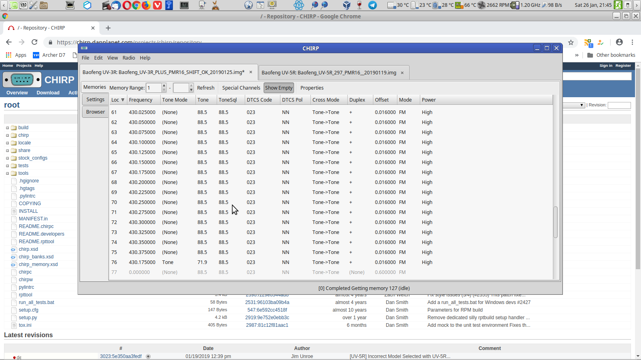Open the Wine glass icon in the panel
Screen dimensions: 641x360
[359, 5]
